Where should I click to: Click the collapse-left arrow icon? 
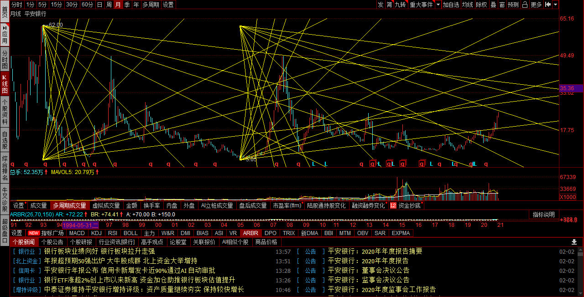548,5
